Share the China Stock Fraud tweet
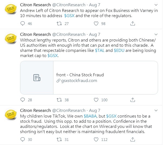The width and height of the screenshot is (167, 145). (x=133, y=100)
